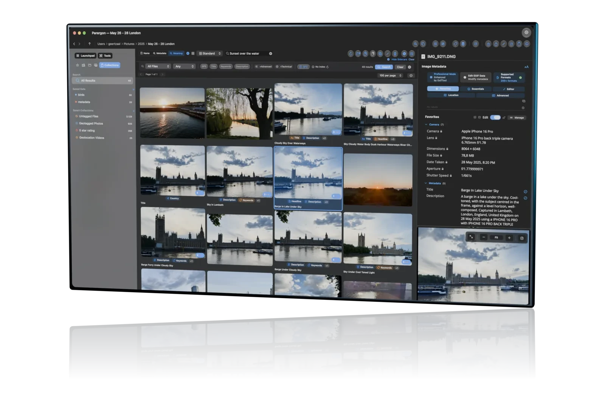
Task: Add a label with the plus circle icon
Action: (x=523, y=108)
